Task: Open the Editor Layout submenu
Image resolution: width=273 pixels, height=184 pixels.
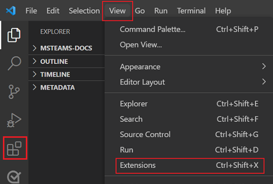Action: (x=189, y=82)
